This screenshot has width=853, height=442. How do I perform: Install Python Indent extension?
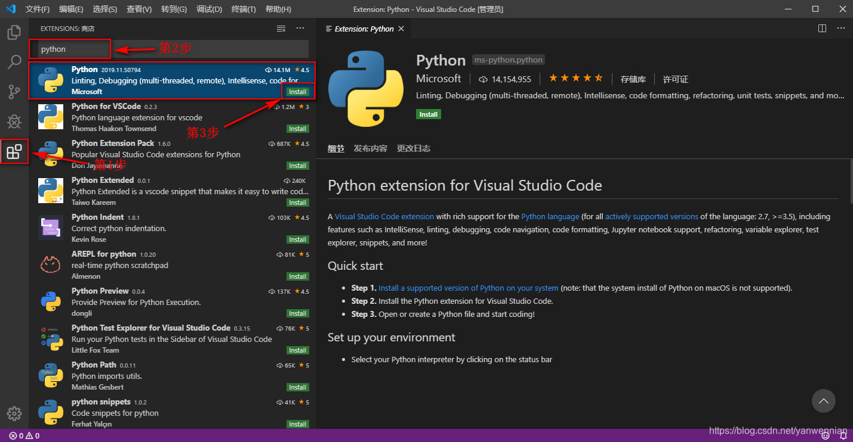(297, 239)
